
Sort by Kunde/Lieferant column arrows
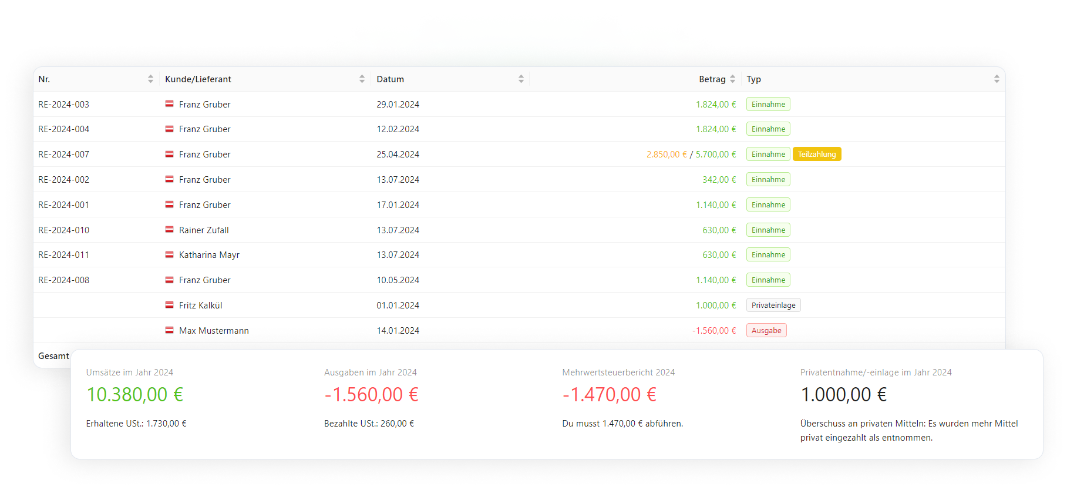tap(362, 79)
